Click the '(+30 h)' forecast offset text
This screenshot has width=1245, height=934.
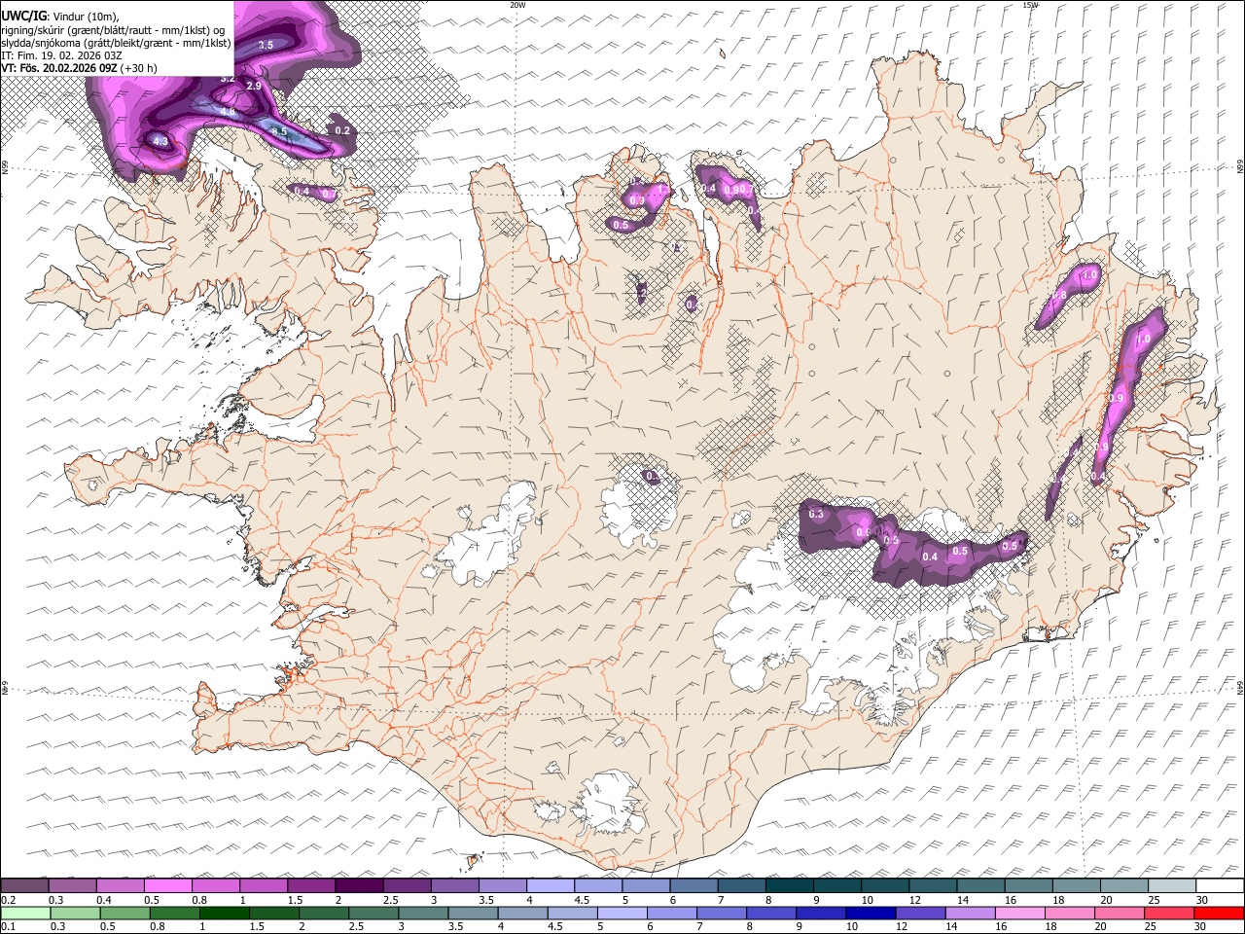pos(140,68)
